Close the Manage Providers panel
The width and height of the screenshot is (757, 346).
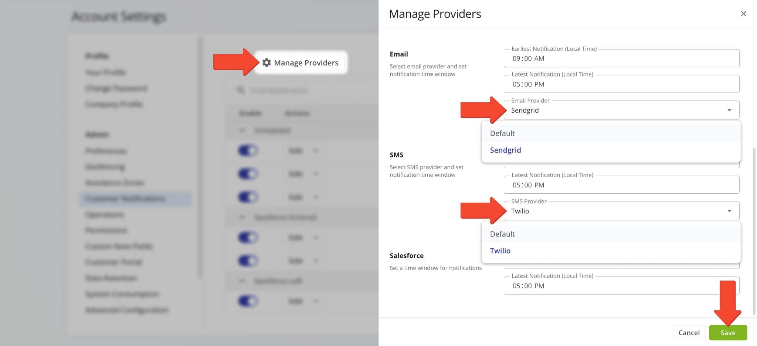point(743,14)
